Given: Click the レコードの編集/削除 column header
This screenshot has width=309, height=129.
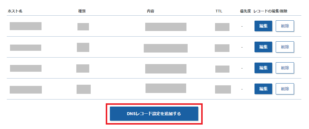Looking at the screenshot, I should pos(270,11).
